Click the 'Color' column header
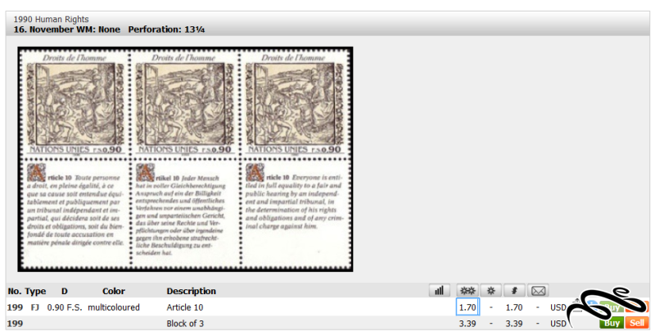655x336 pixels. pyautogui.click(x=114, y=291)
